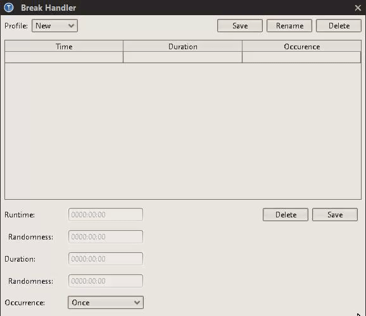Close the Break Handler window

point(358,8)
